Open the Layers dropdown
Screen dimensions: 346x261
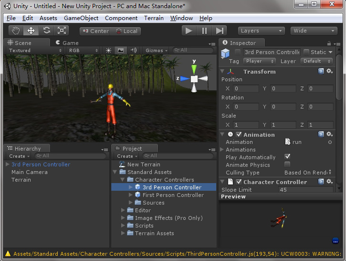click(261, 31)
